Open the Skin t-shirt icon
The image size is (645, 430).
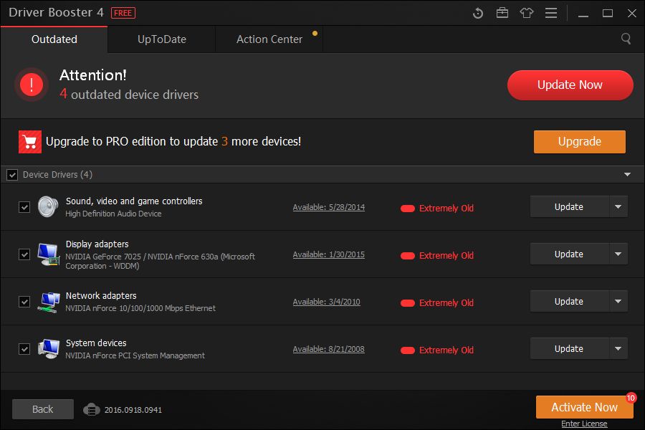(x=527, y=13)
